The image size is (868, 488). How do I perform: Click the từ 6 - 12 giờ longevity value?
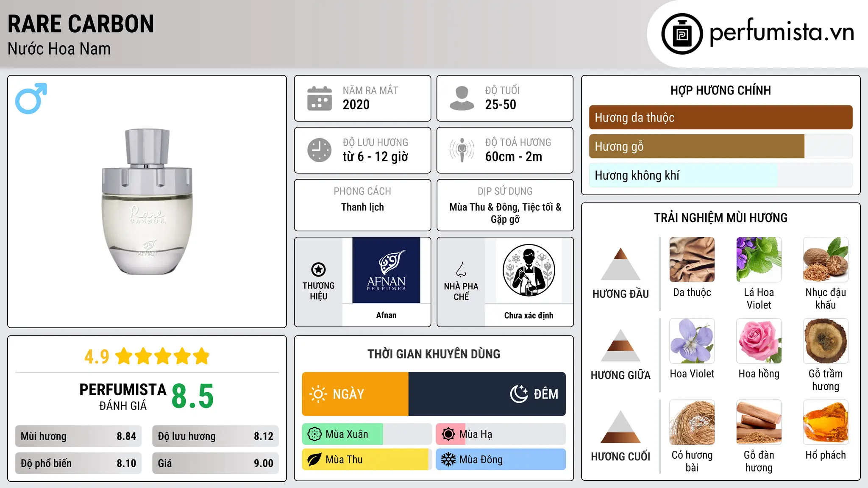tap(376, 157)
